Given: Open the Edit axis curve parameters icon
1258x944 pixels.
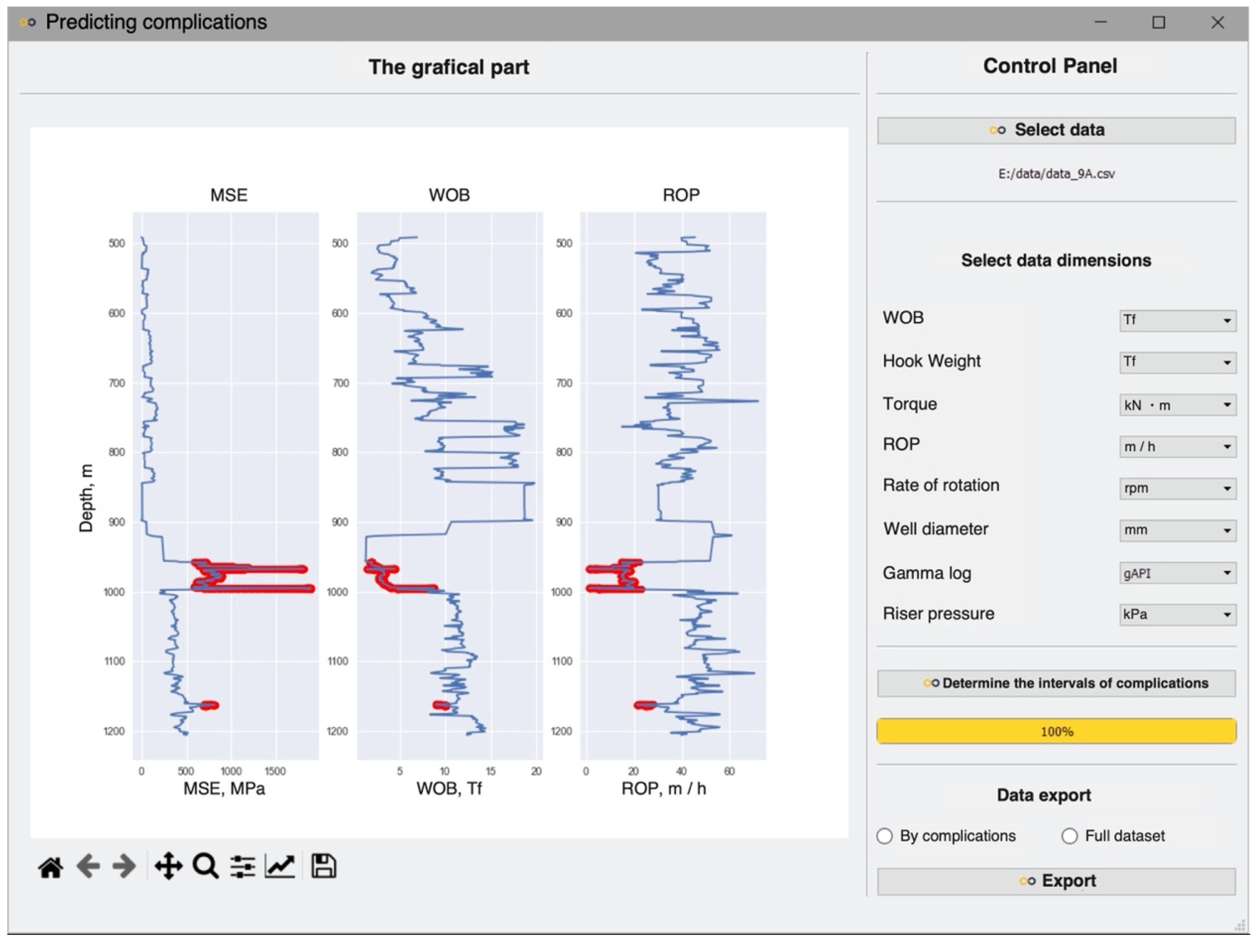Looking at the screenshot, I should (280, 867).
